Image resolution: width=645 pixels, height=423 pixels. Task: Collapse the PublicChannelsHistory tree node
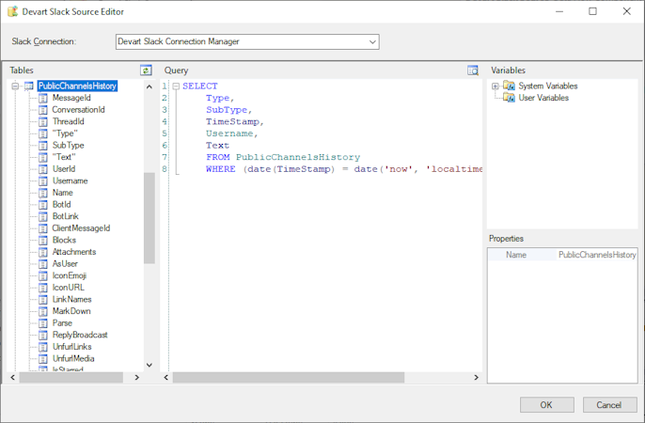(x=15, y=86)
